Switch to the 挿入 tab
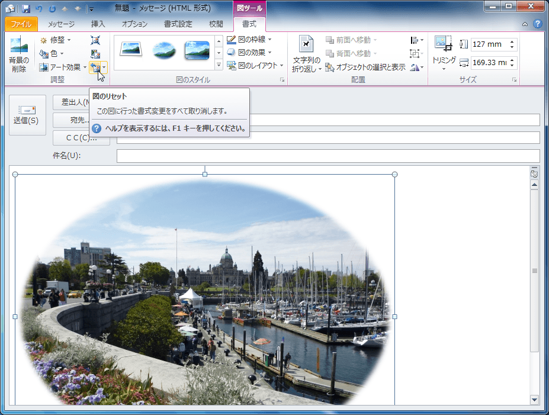 click(98, 24)
